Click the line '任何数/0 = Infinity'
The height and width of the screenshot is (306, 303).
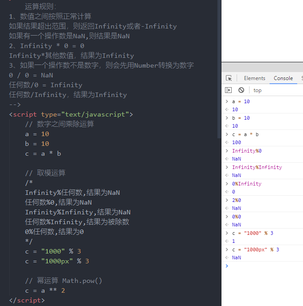(x=45, y=85)
